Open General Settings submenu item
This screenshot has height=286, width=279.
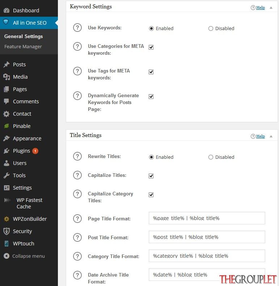point(24,37)
